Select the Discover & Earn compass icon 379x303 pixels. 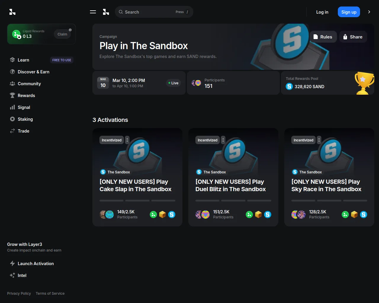tap(12, 72)
